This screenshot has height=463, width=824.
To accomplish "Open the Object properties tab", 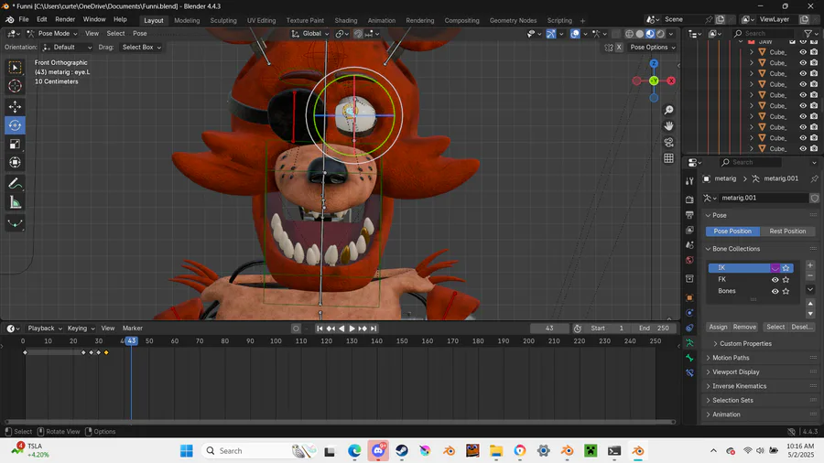I will point(689,297).
